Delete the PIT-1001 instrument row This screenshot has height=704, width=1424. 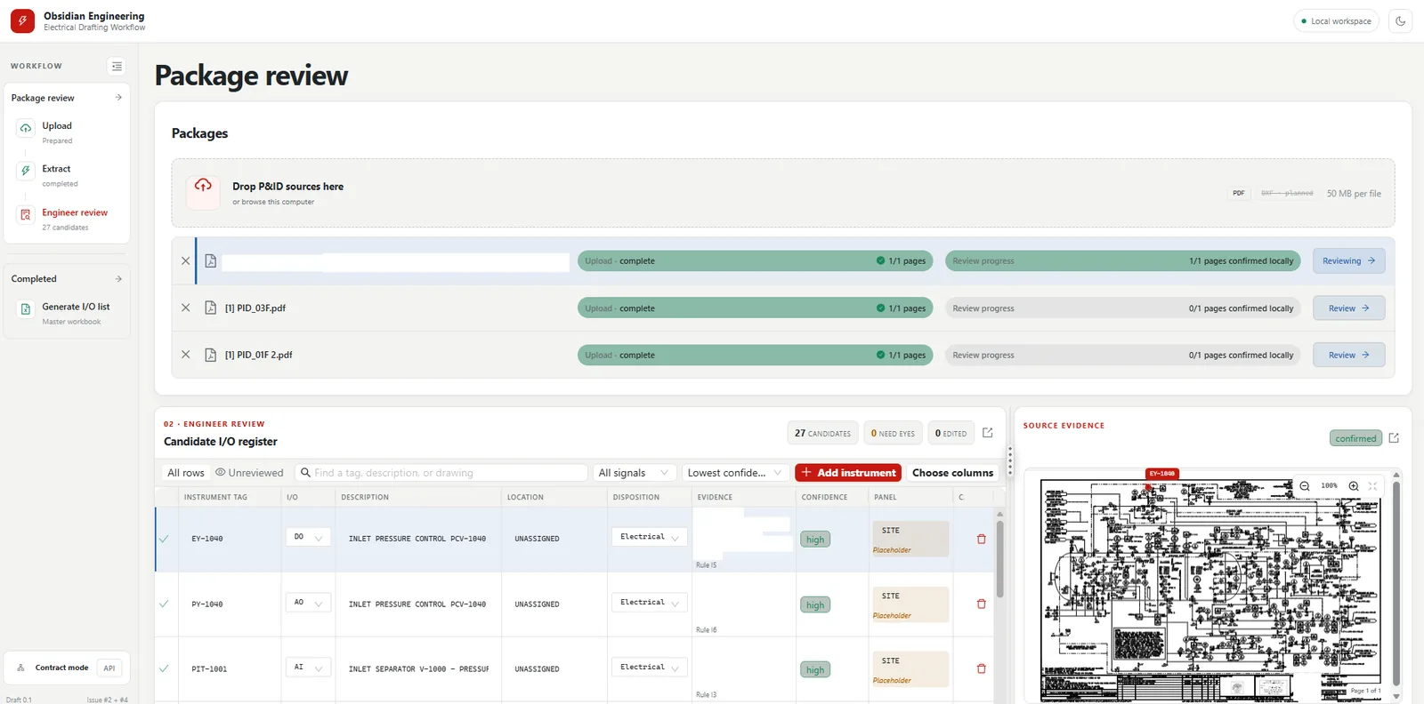tap(982, 668)
